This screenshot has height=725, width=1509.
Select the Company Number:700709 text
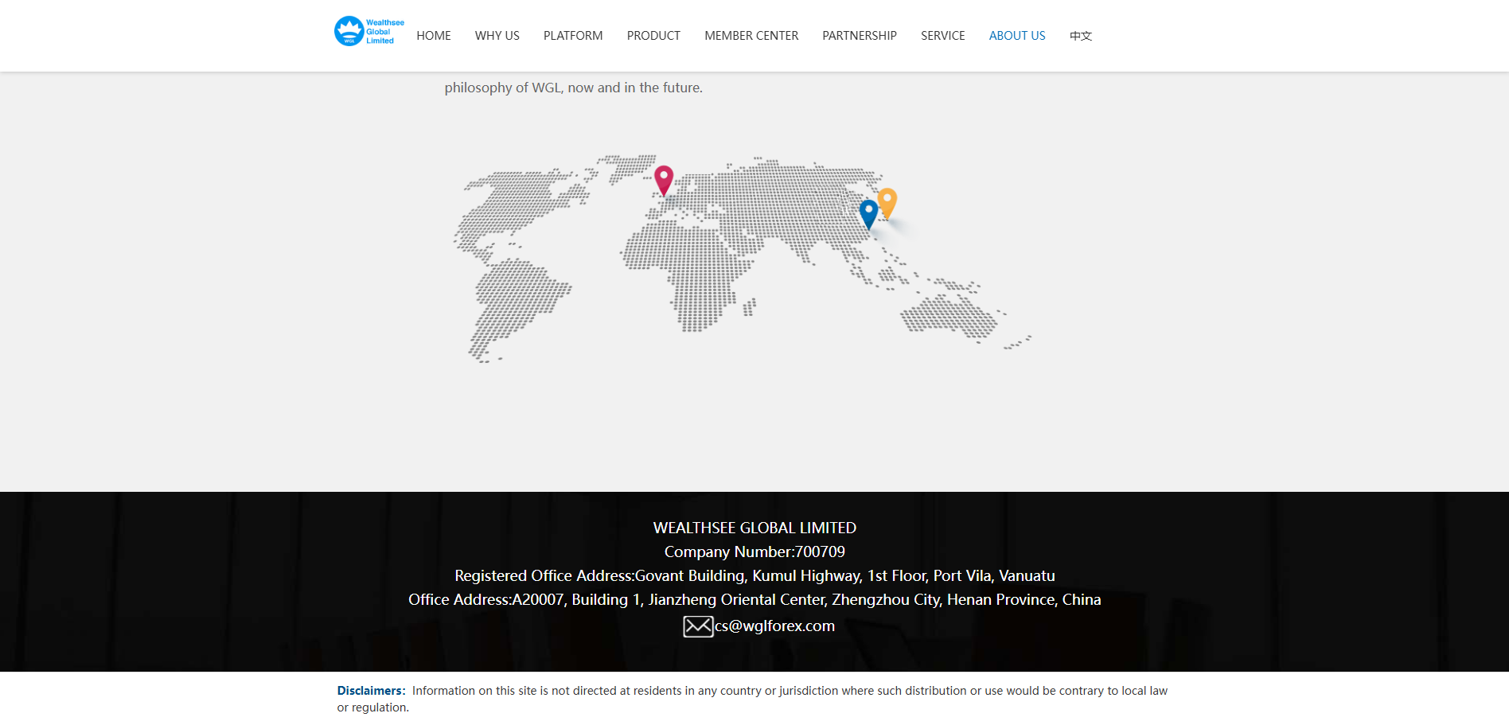pyautogui.click(x=754, y=552)
